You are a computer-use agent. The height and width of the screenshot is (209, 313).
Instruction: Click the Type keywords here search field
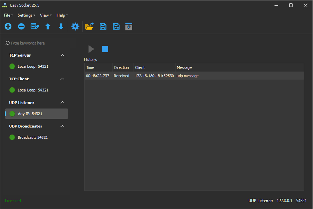[36, 43]
